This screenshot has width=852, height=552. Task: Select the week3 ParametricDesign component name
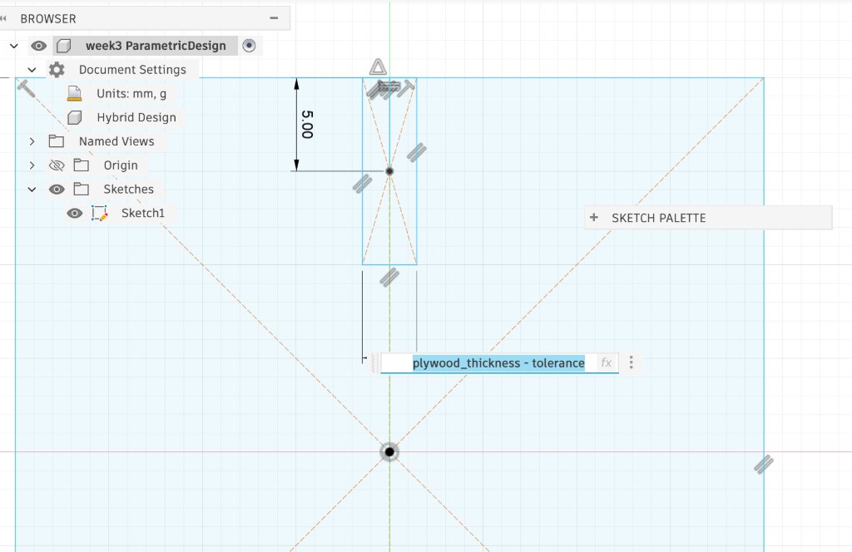point(156,46)
